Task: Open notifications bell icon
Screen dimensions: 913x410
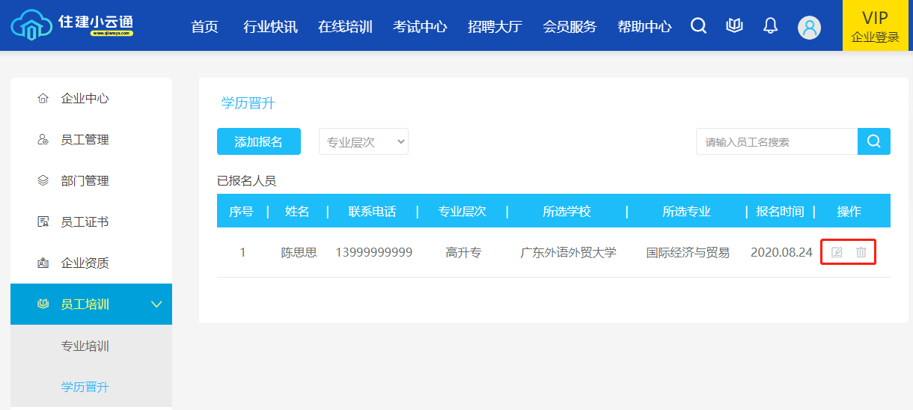Action: tap(770, 26)
